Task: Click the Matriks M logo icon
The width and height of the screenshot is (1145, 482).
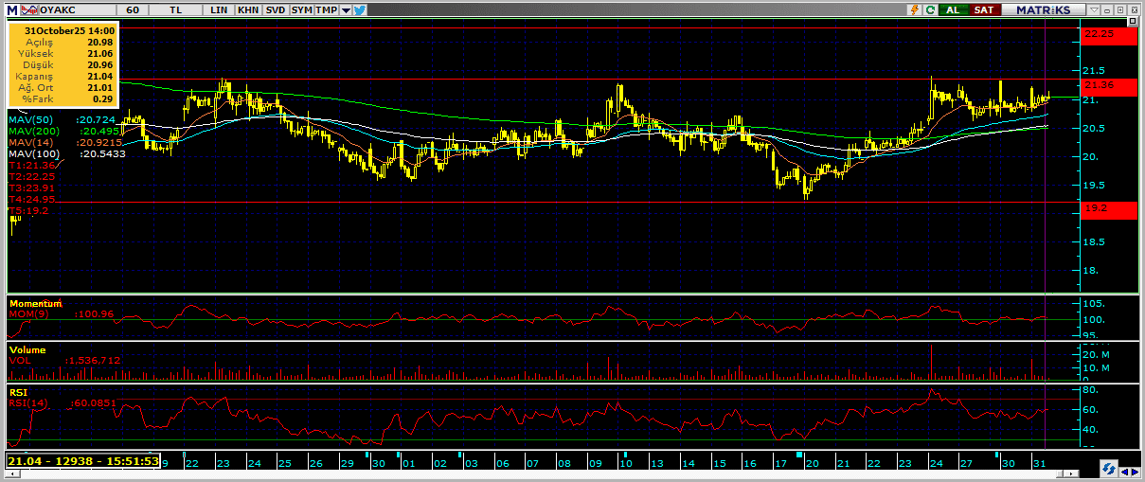Action: pyautogui.click(x=10, y=9)
